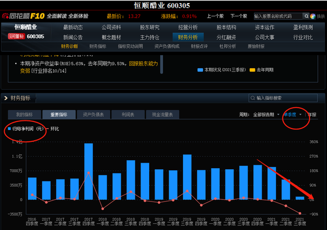Focus the 输入指标搜索 field
The height and width of the screenshot is (230, 327).
(283, 98)
